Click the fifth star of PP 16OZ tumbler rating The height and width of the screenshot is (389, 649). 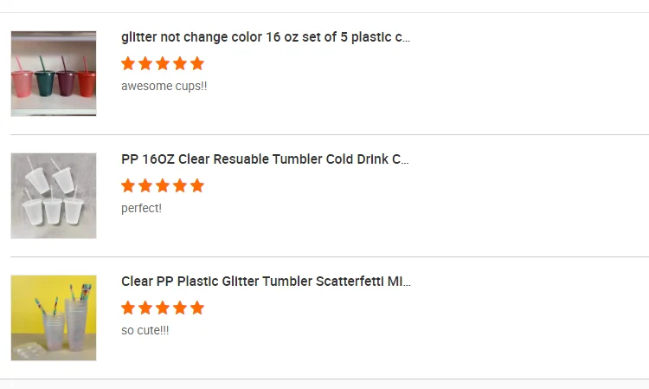point(197,185)
